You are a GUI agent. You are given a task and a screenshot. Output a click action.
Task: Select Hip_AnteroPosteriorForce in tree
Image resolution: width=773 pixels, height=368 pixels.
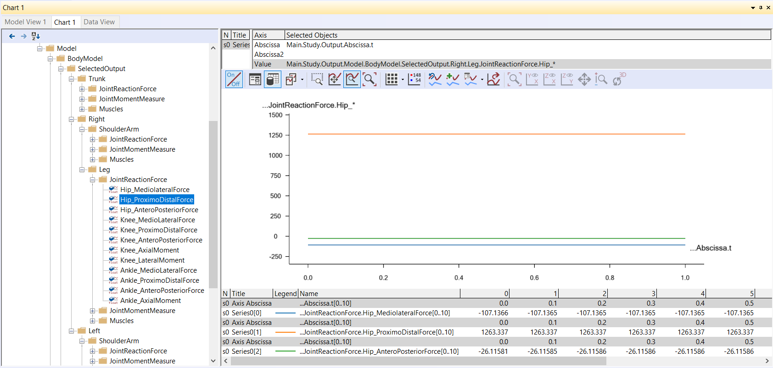click(159, 210)
